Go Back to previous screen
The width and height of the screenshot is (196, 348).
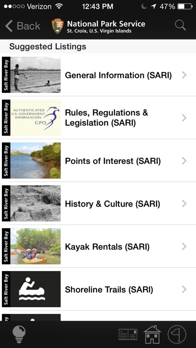(22, 26)
